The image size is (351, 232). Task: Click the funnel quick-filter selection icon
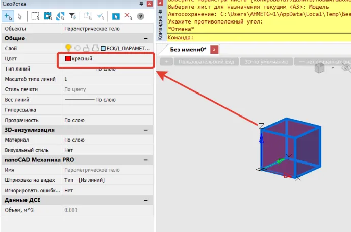[72, 16]
